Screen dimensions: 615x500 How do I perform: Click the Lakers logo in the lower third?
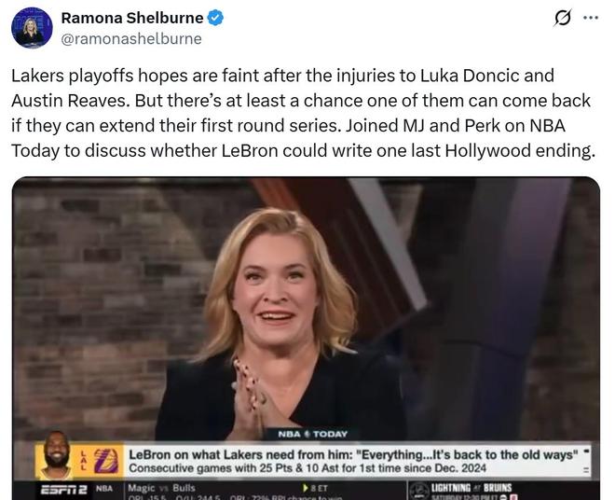[106, 461]
